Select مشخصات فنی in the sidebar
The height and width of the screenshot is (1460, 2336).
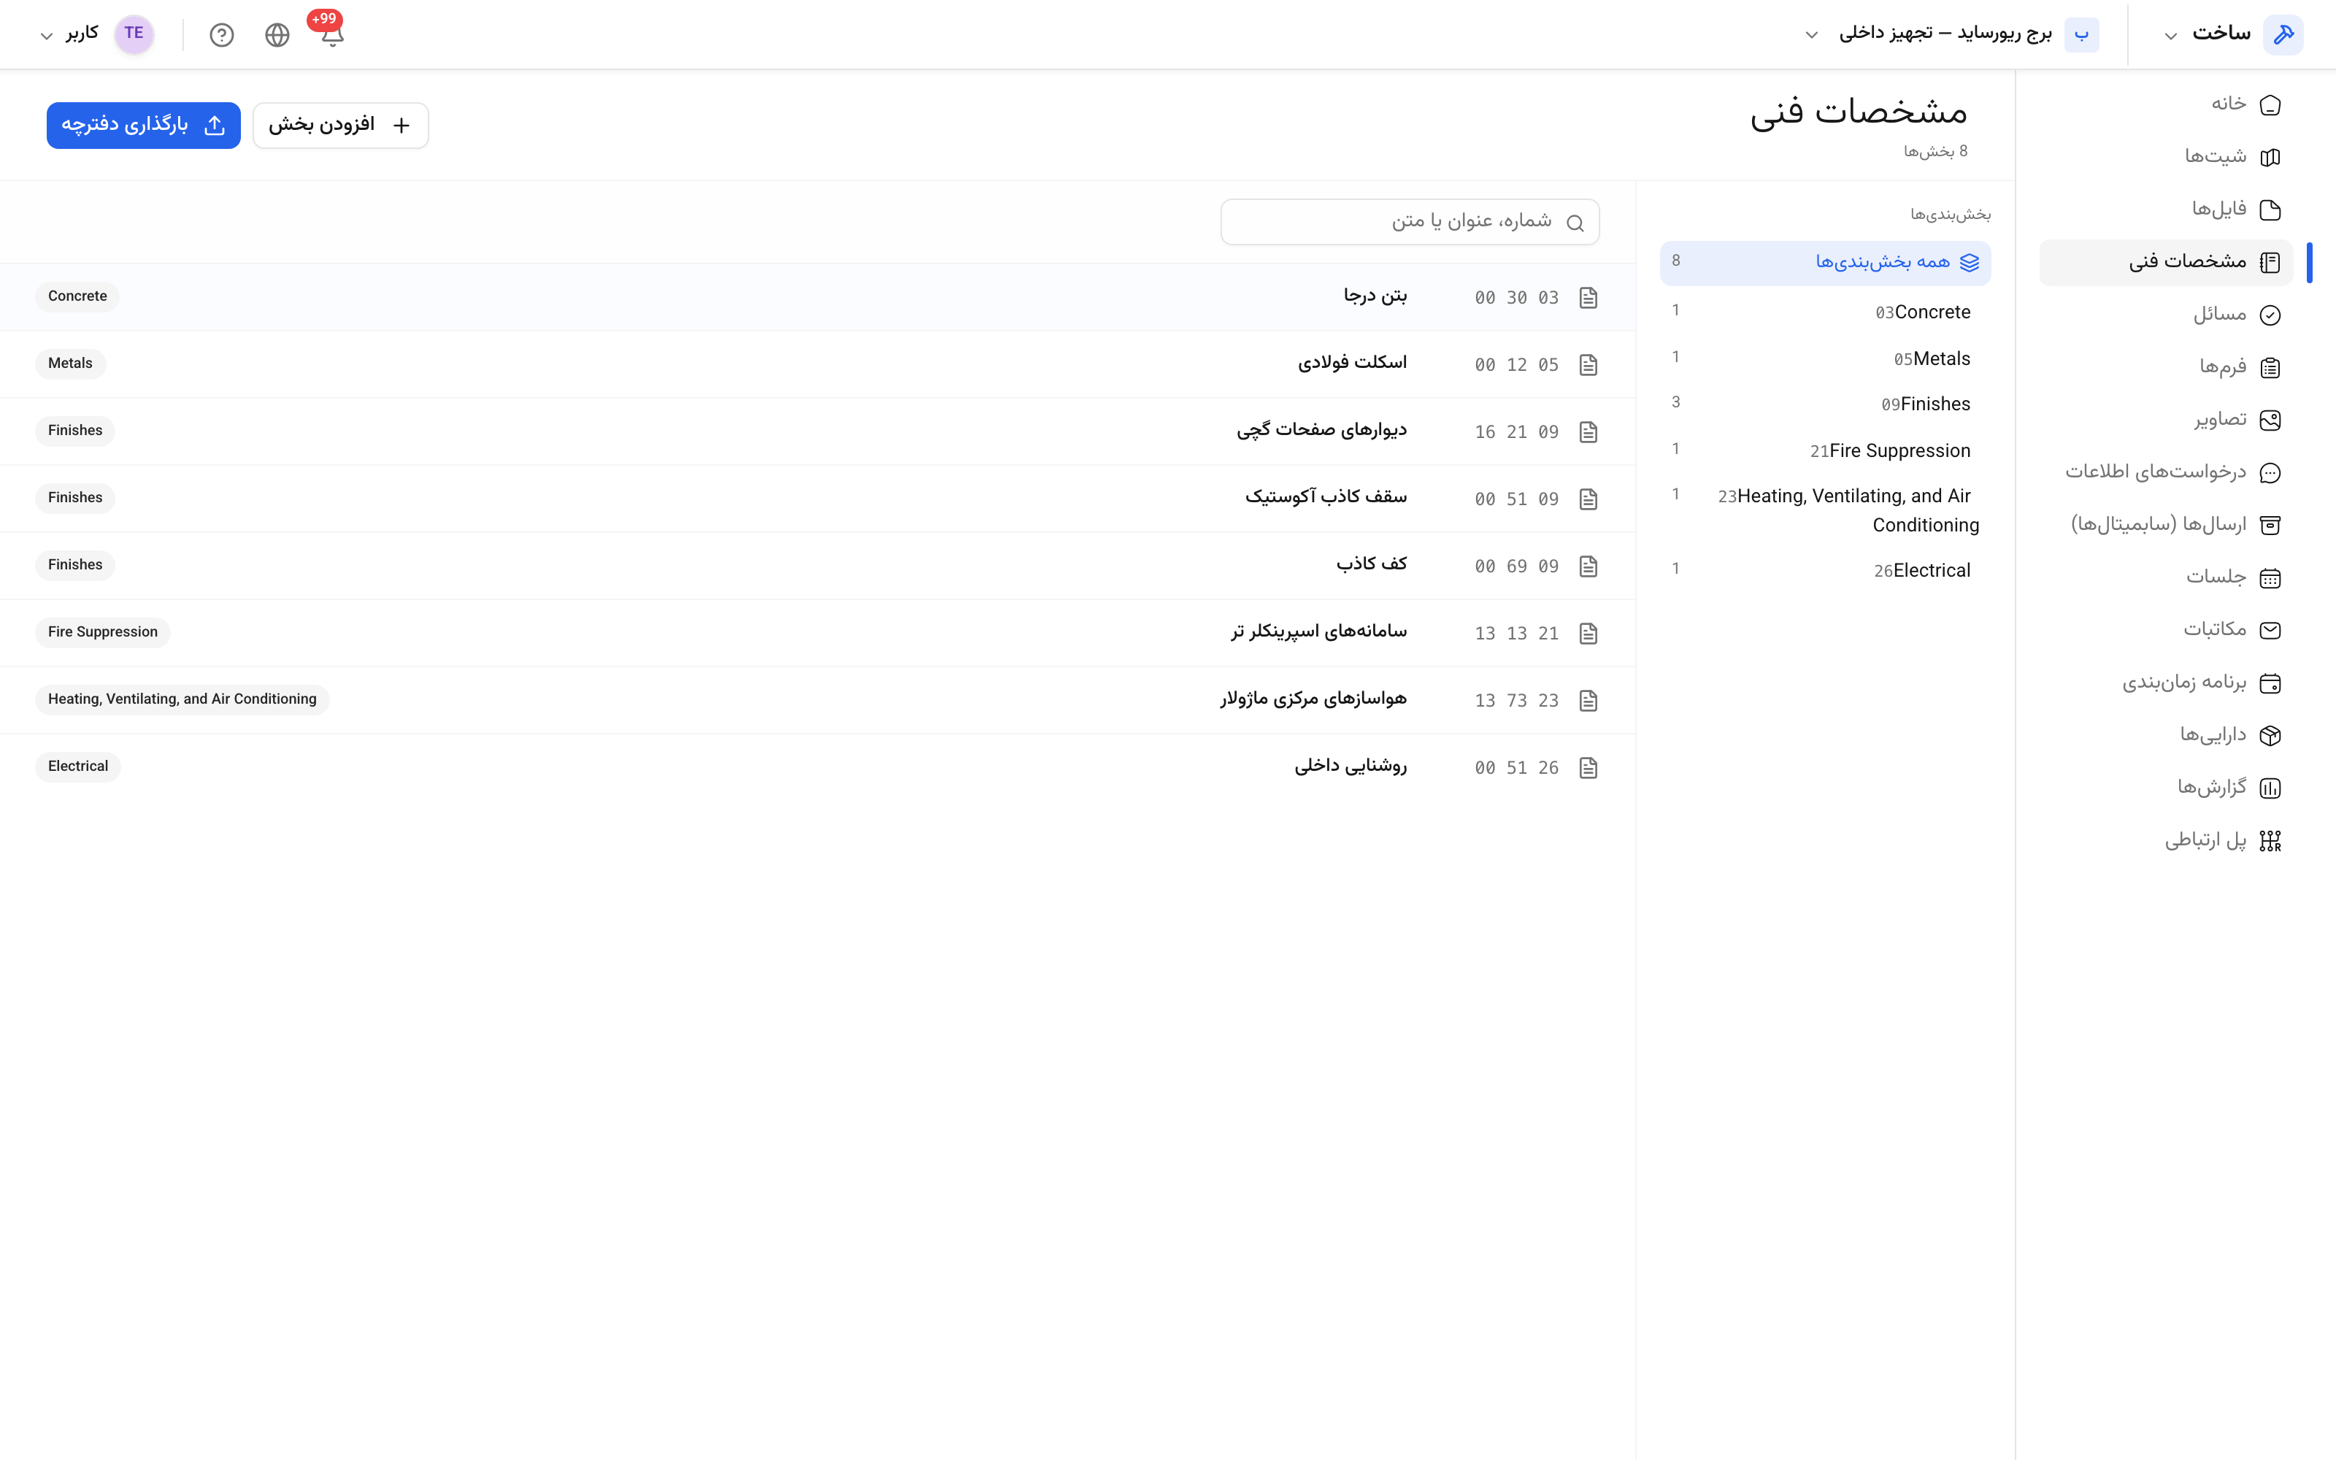pos(2165,261)
